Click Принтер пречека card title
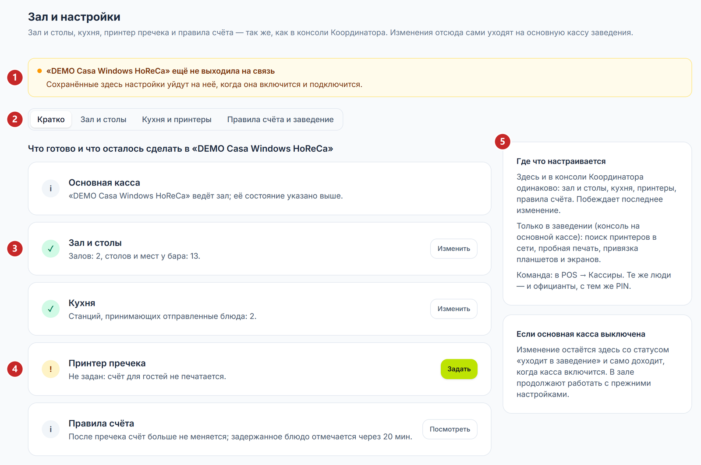 (107, 363)
